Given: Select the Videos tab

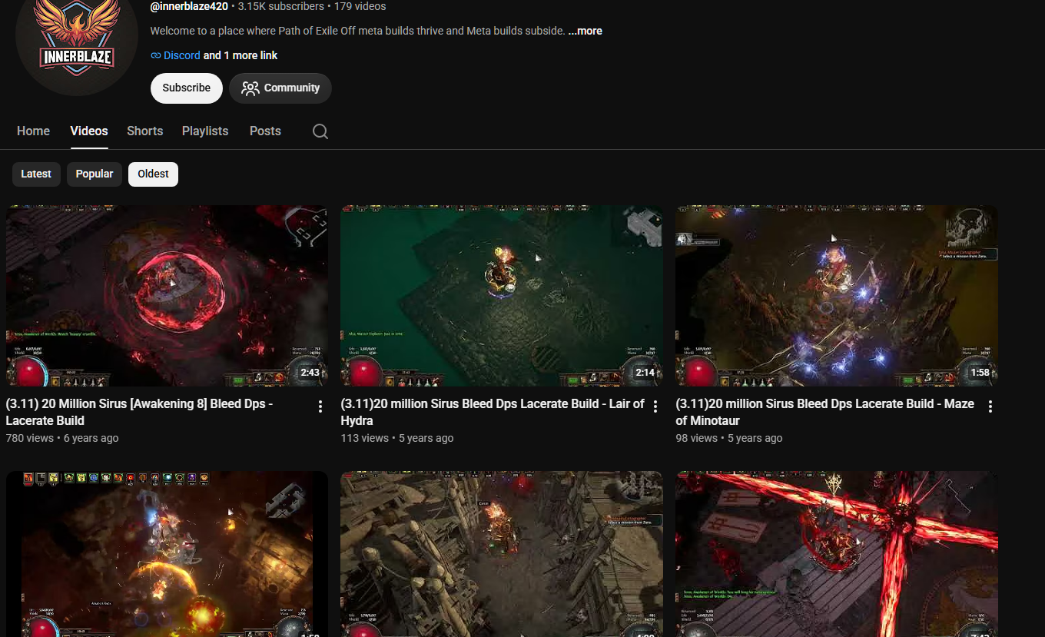Looking at the screenshot, I should coord(89,131).
